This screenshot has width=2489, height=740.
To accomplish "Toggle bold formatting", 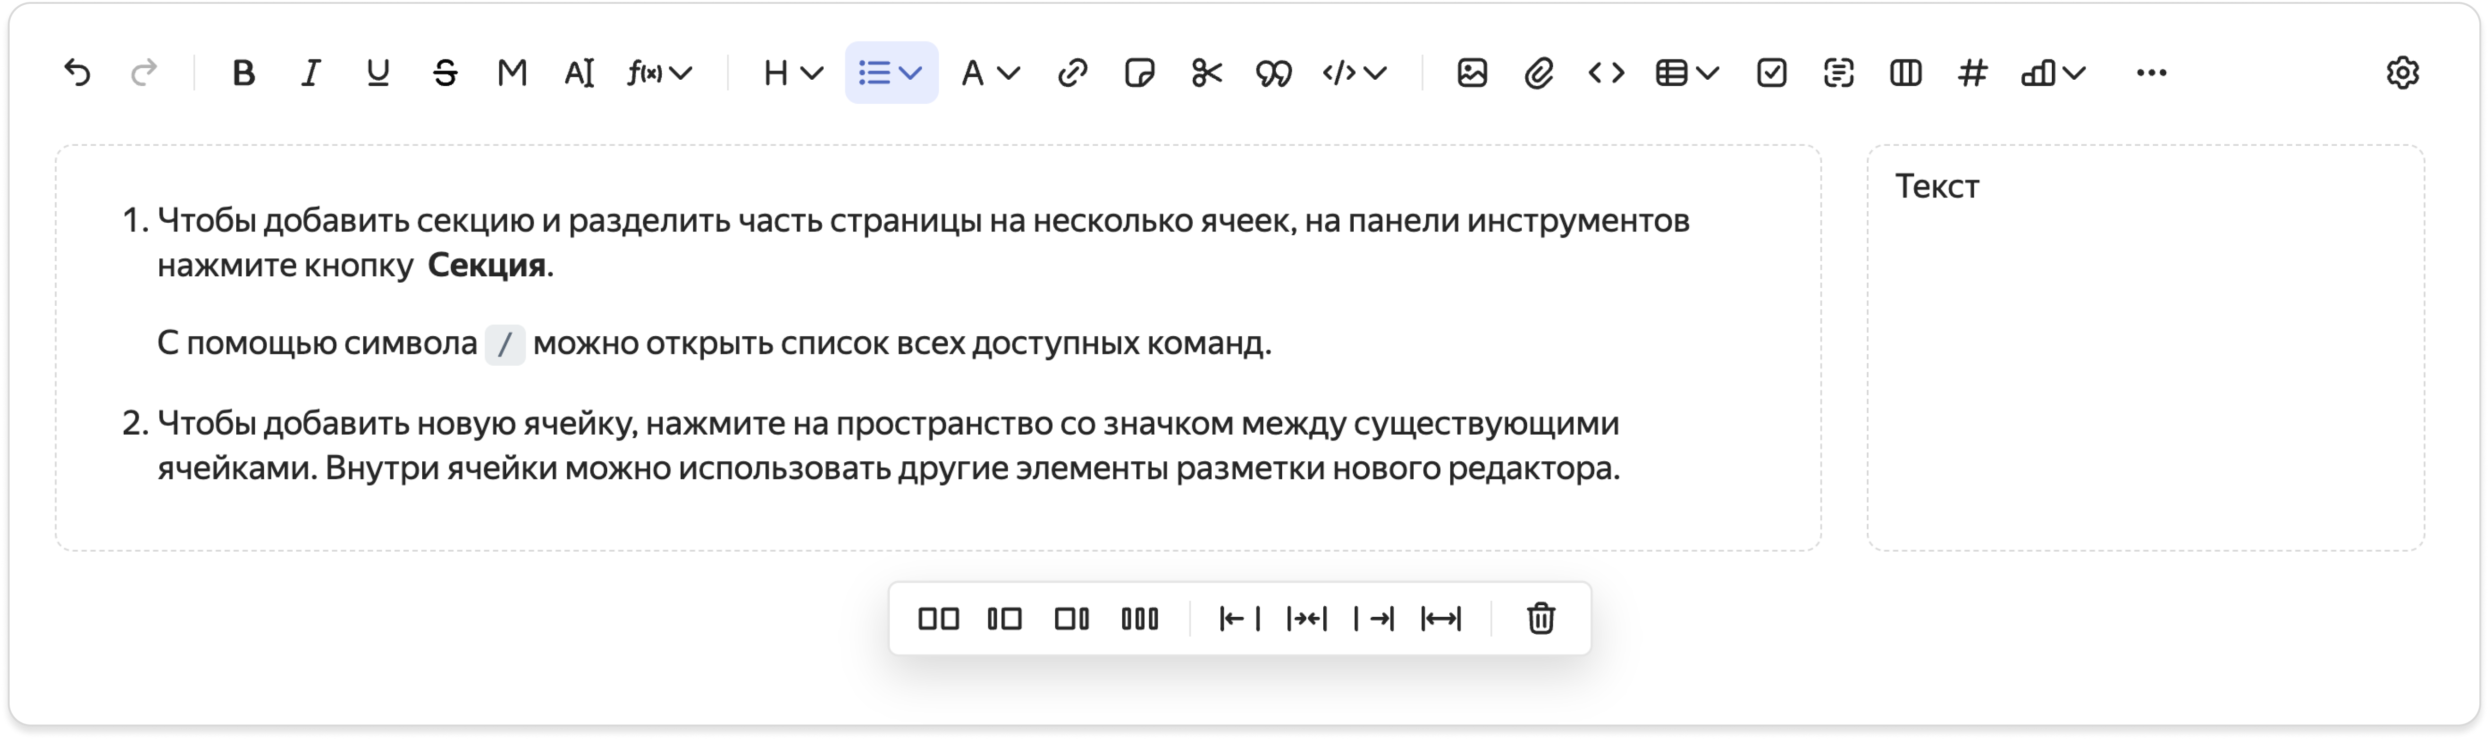I will 243,72.
